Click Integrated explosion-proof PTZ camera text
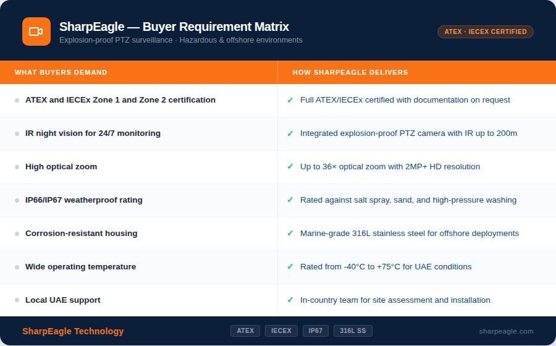 click(x=408, y=133)
